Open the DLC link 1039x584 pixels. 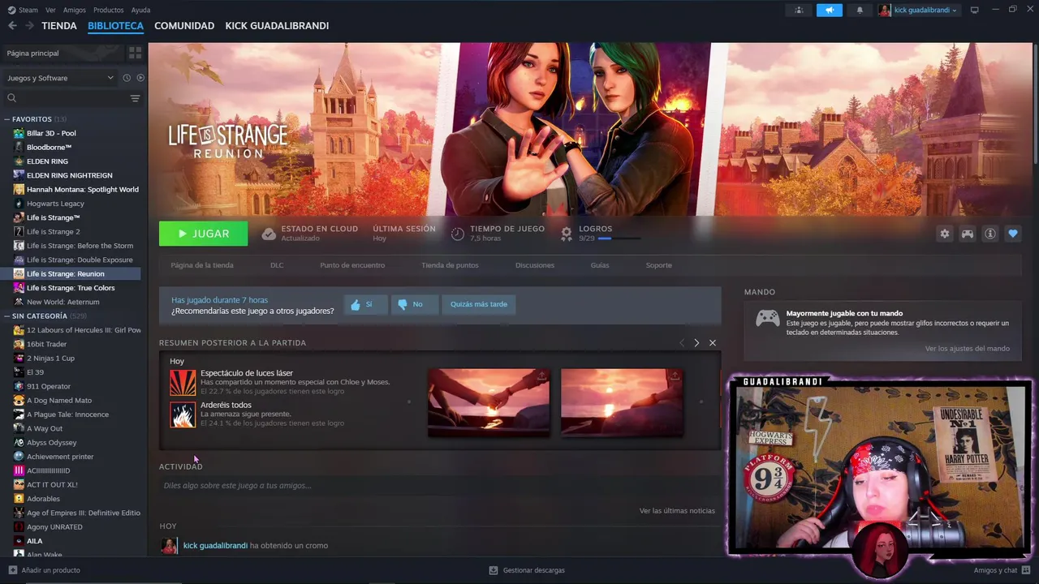point(277,265)
